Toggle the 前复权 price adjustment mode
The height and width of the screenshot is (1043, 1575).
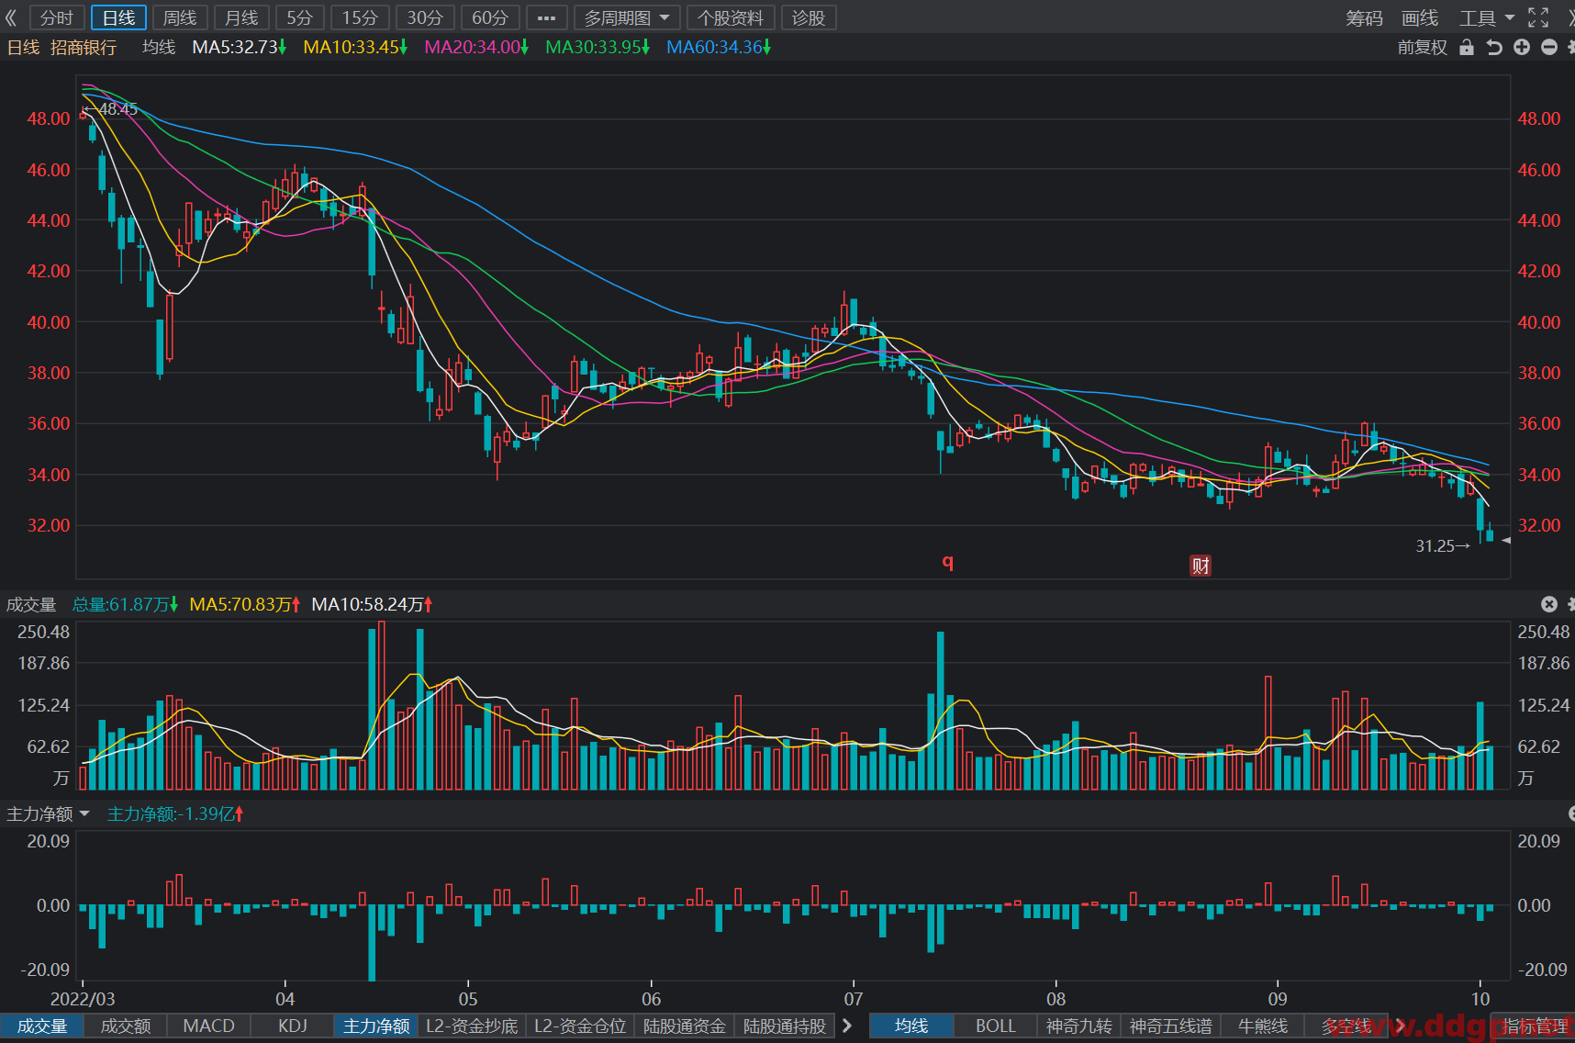click(1422, 47)
